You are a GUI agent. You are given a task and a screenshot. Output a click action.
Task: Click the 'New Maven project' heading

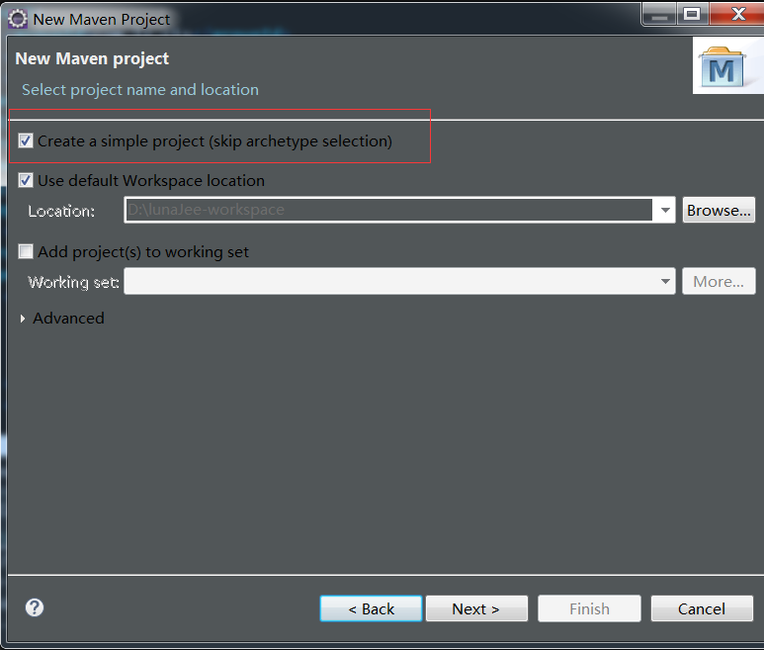[x=92, y=58]
